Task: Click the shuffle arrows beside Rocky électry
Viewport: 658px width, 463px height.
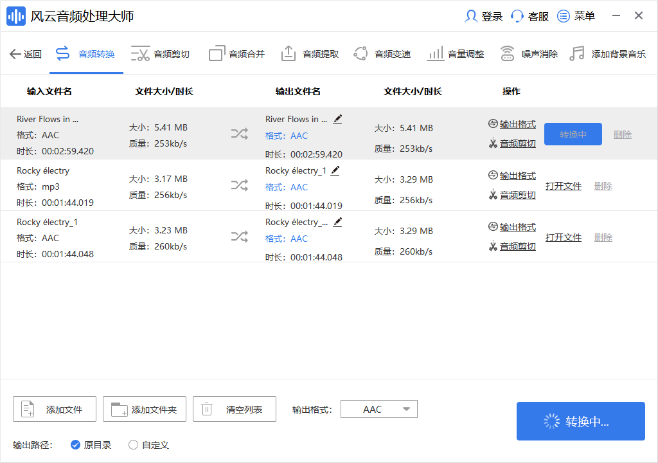Action: [240, 185]
